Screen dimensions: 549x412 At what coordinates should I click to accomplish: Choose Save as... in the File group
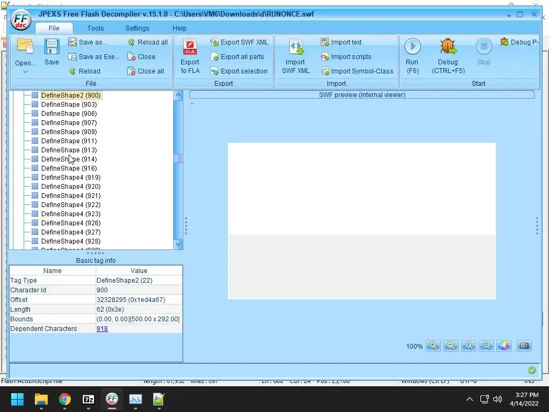(88, 42)
